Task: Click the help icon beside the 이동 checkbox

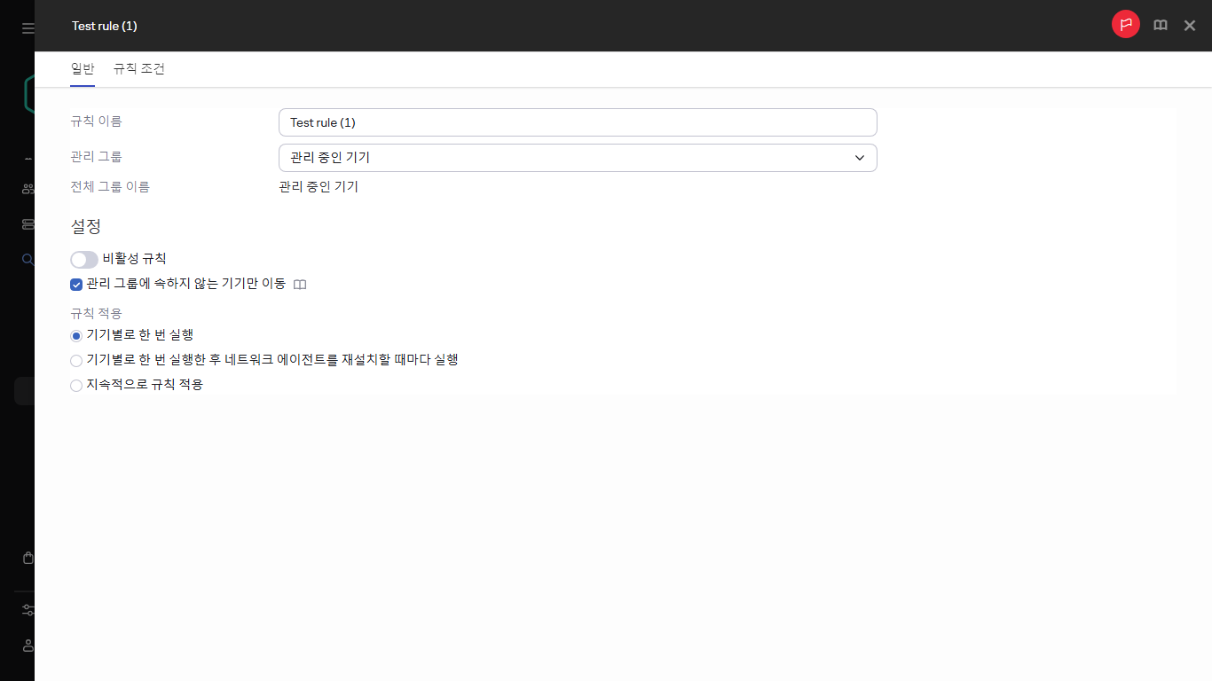Action: click(x=300, y=284)
